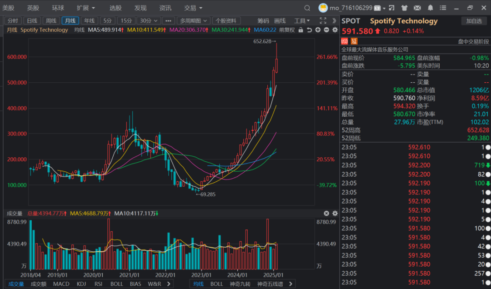Click the 个股资料 button
Screen dimensions: 491x289
226,21
